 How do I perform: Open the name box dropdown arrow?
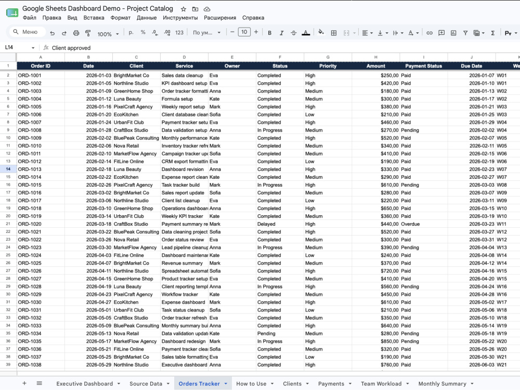33,48
